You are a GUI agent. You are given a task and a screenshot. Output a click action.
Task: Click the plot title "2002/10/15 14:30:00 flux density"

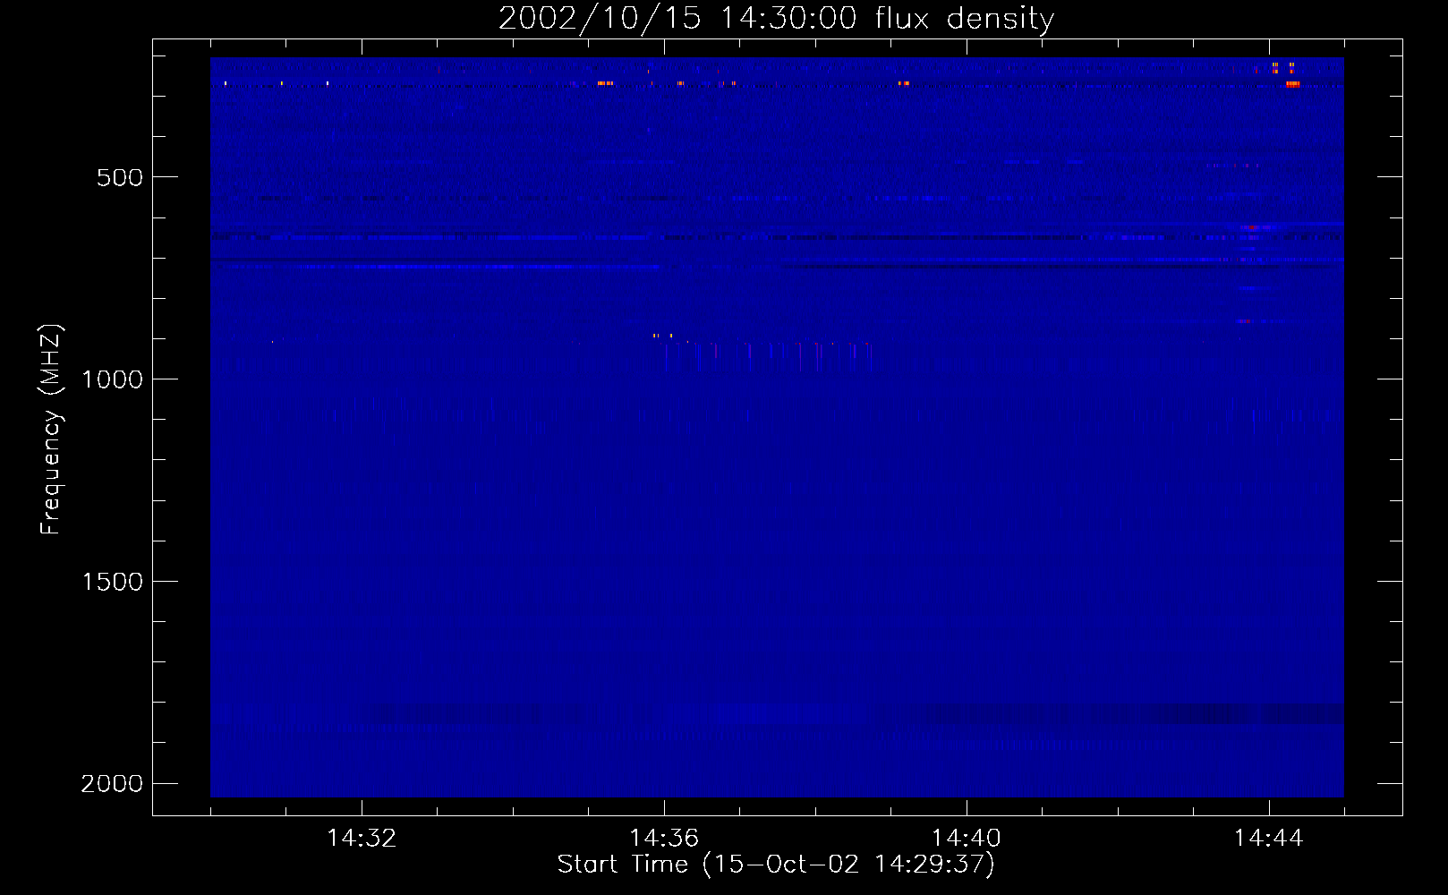click(x=776, y=19)
